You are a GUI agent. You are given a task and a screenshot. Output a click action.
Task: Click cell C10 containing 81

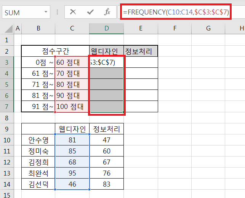[x=72, y=140]
